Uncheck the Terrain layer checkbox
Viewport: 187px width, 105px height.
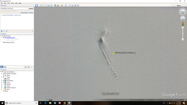4,91
